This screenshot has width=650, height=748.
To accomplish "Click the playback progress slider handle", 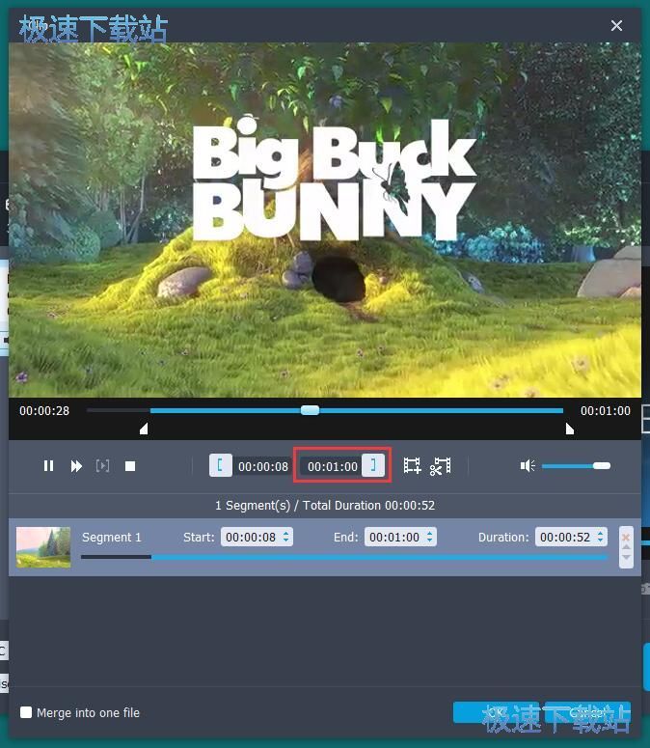I will [311, 410].
